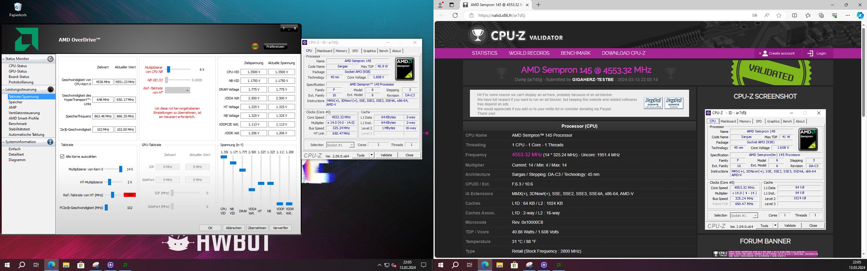867x271 pixels.
Task: Open STATISTICS in the validator menu
Action: click(485, 53)
